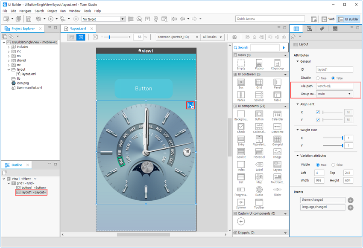This screenshot has width=363, height=248.
Task: Choose the Slider component from the palette
Action: coord(277,189)
